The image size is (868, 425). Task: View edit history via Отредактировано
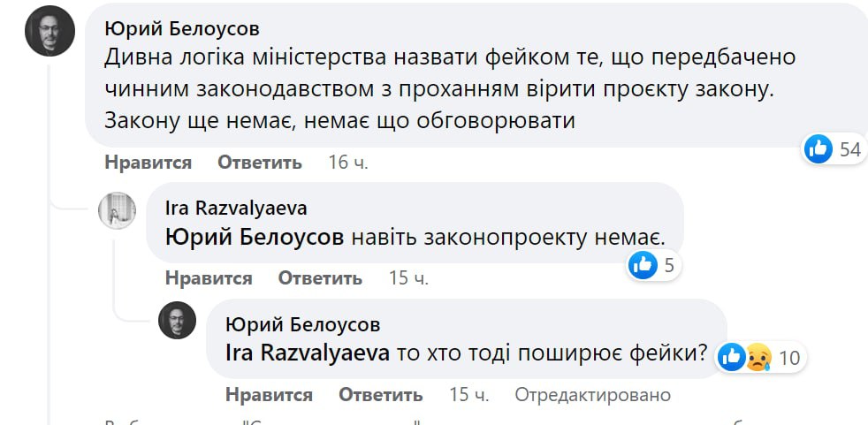click(592, 395)
